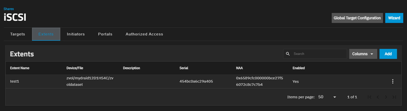Go to the first page arrow
This screenshot has width=407, height=111.
click(x=369, y=97)
